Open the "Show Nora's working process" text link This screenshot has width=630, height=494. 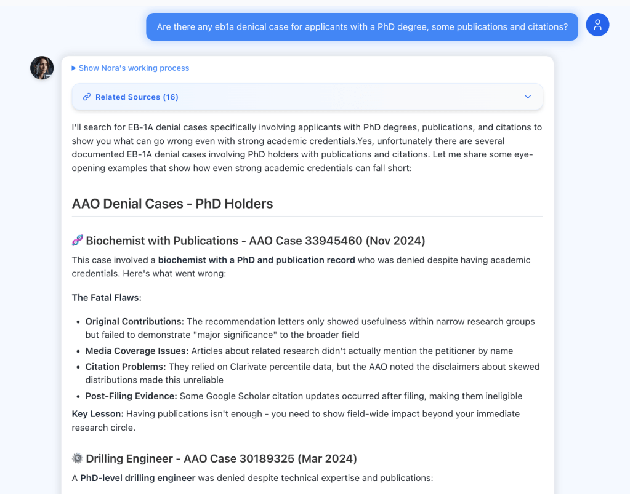click(134, 68)
